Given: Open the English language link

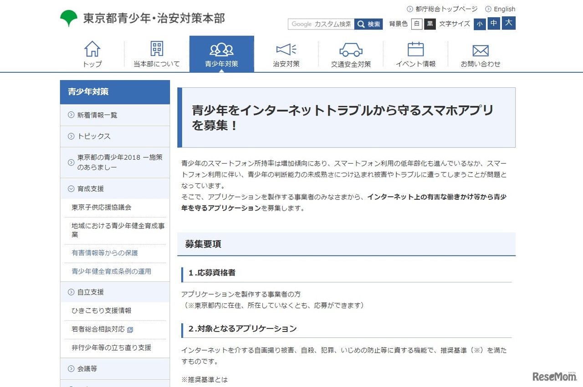Looking at the screenshot, I should tap(504, 9).
